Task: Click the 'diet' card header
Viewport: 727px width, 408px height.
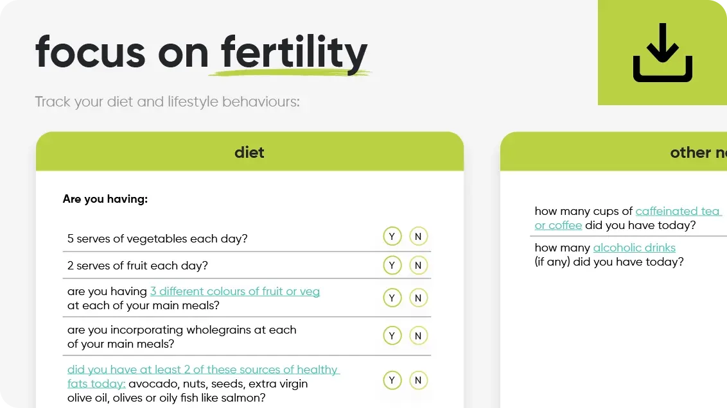Action: pos(249,152)
